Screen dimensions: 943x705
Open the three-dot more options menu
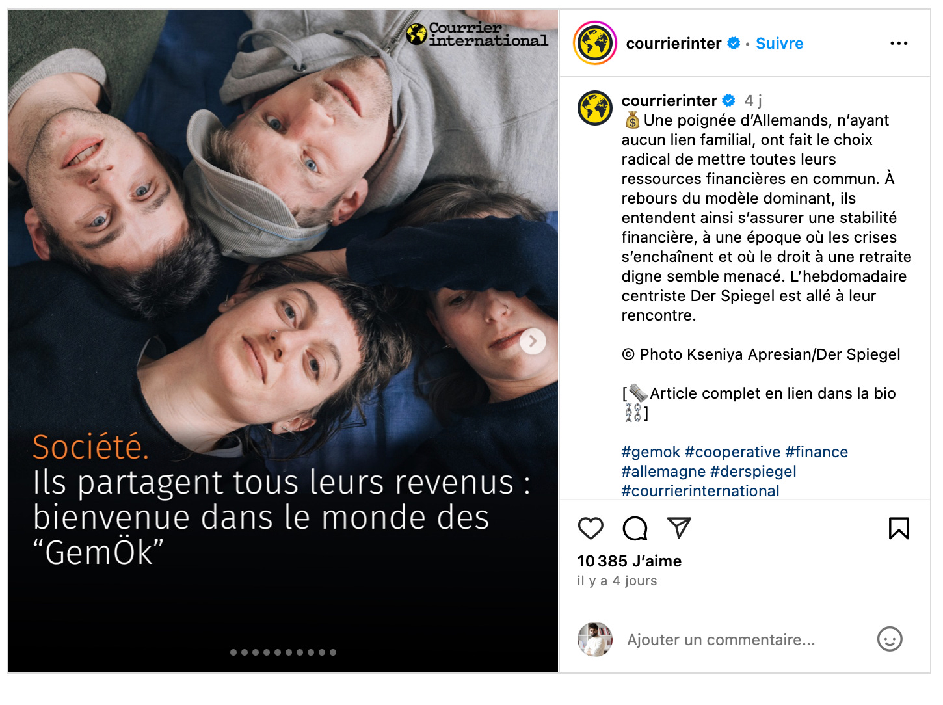[x=899, y=44]
